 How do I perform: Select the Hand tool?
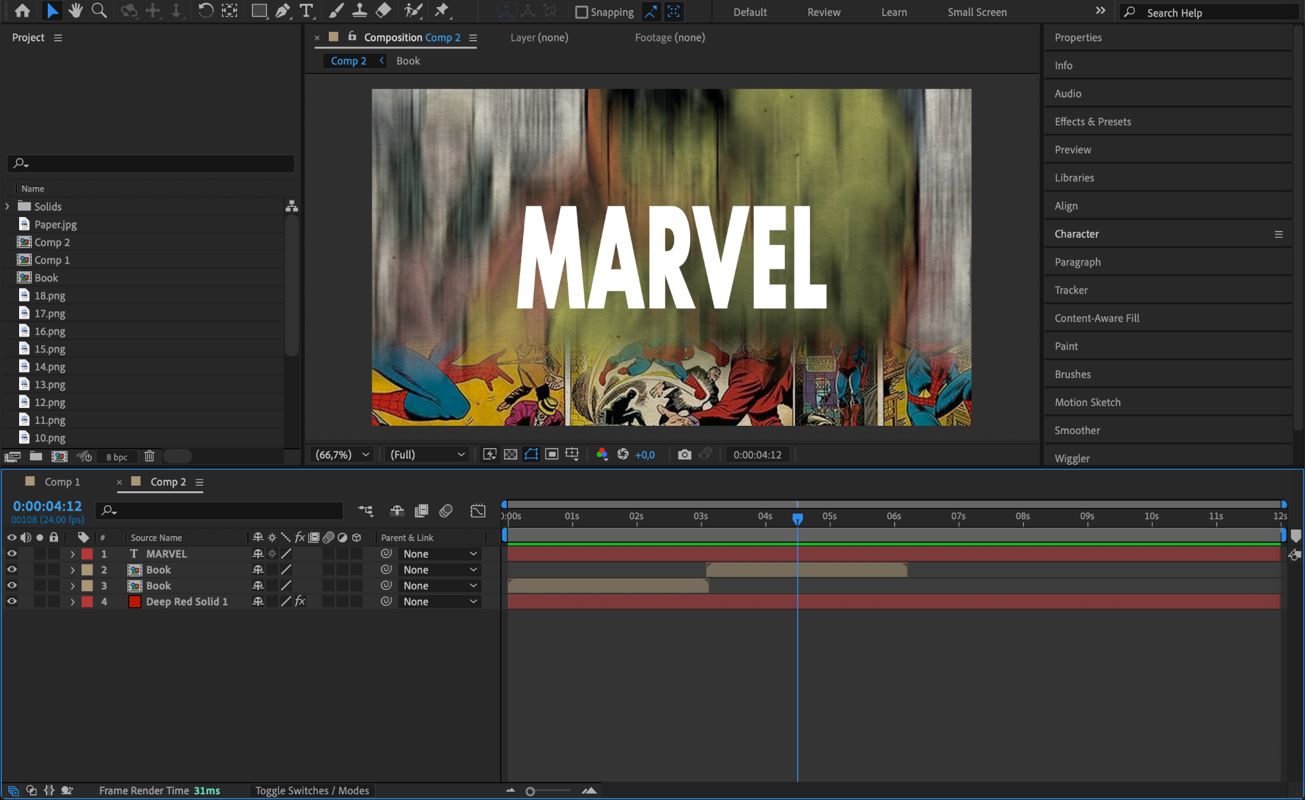tap(76, 11)
